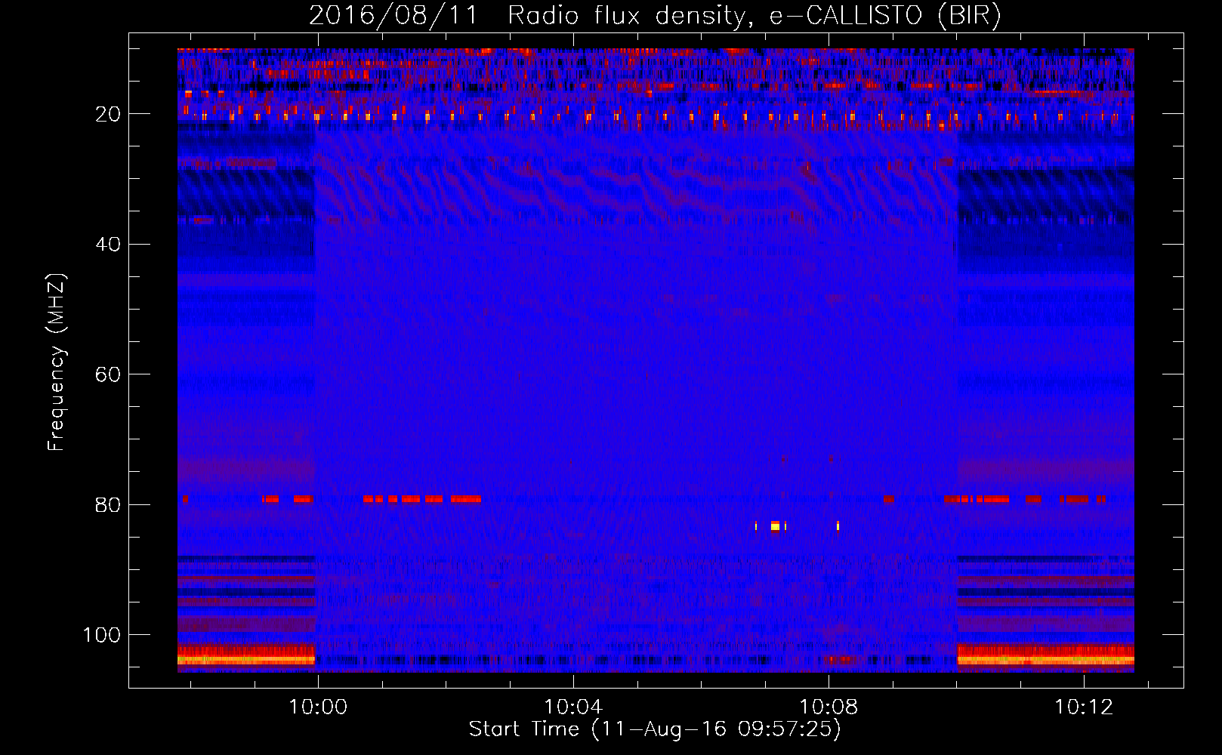Viewport: 1222px width, 755px height.
Task: Click the plot title '2016/08/11 Radio flux density'
Action: tap(656, 15)
